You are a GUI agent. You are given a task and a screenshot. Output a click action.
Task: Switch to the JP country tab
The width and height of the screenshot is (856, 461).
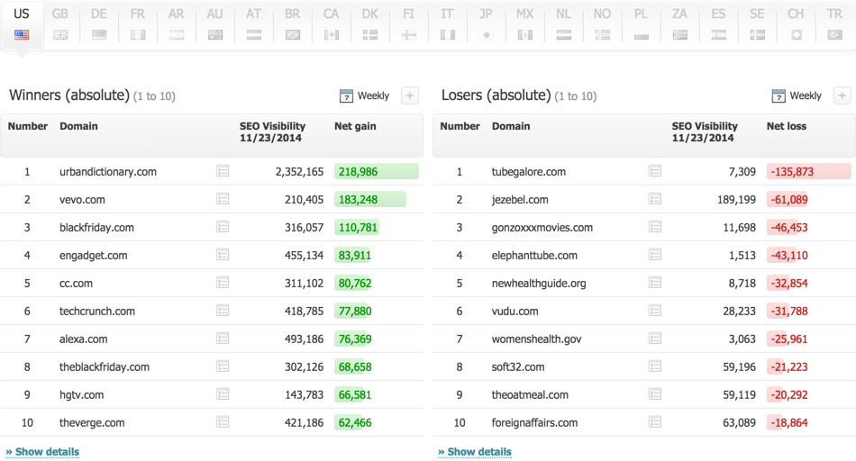point(486,24)
